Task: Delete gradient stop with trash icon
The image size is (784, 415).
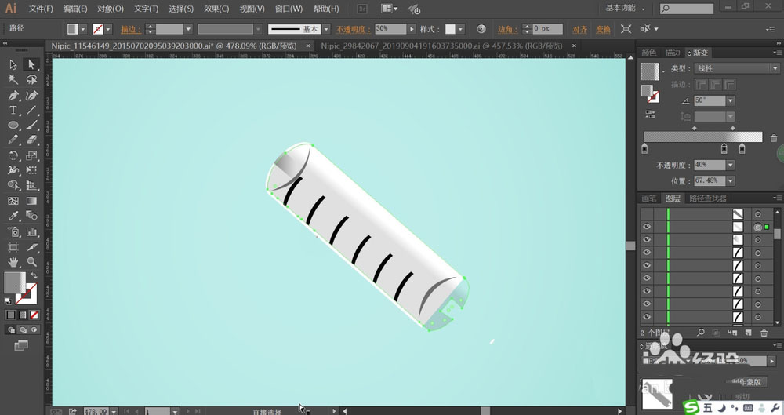Action: click(774, 138)
